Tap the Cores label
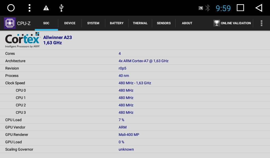 (x=10, y=53)
